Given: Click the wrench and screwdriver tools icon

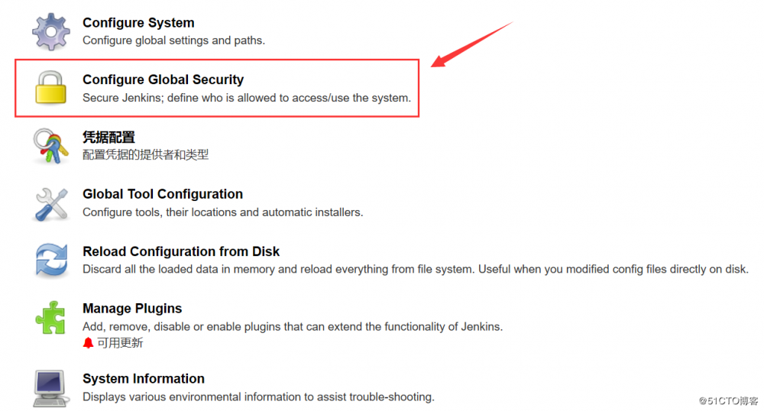Looking at the screenshot, I should tap(50, 202).
